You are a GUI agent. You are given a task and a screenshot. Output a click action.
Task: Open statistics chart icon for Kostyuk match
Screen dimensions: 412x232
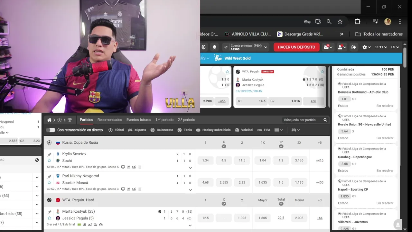coord(84,225)
